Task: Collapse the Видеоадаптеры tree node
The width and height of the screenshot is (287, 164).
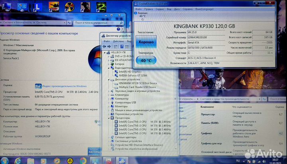Action: pos(109,68)
